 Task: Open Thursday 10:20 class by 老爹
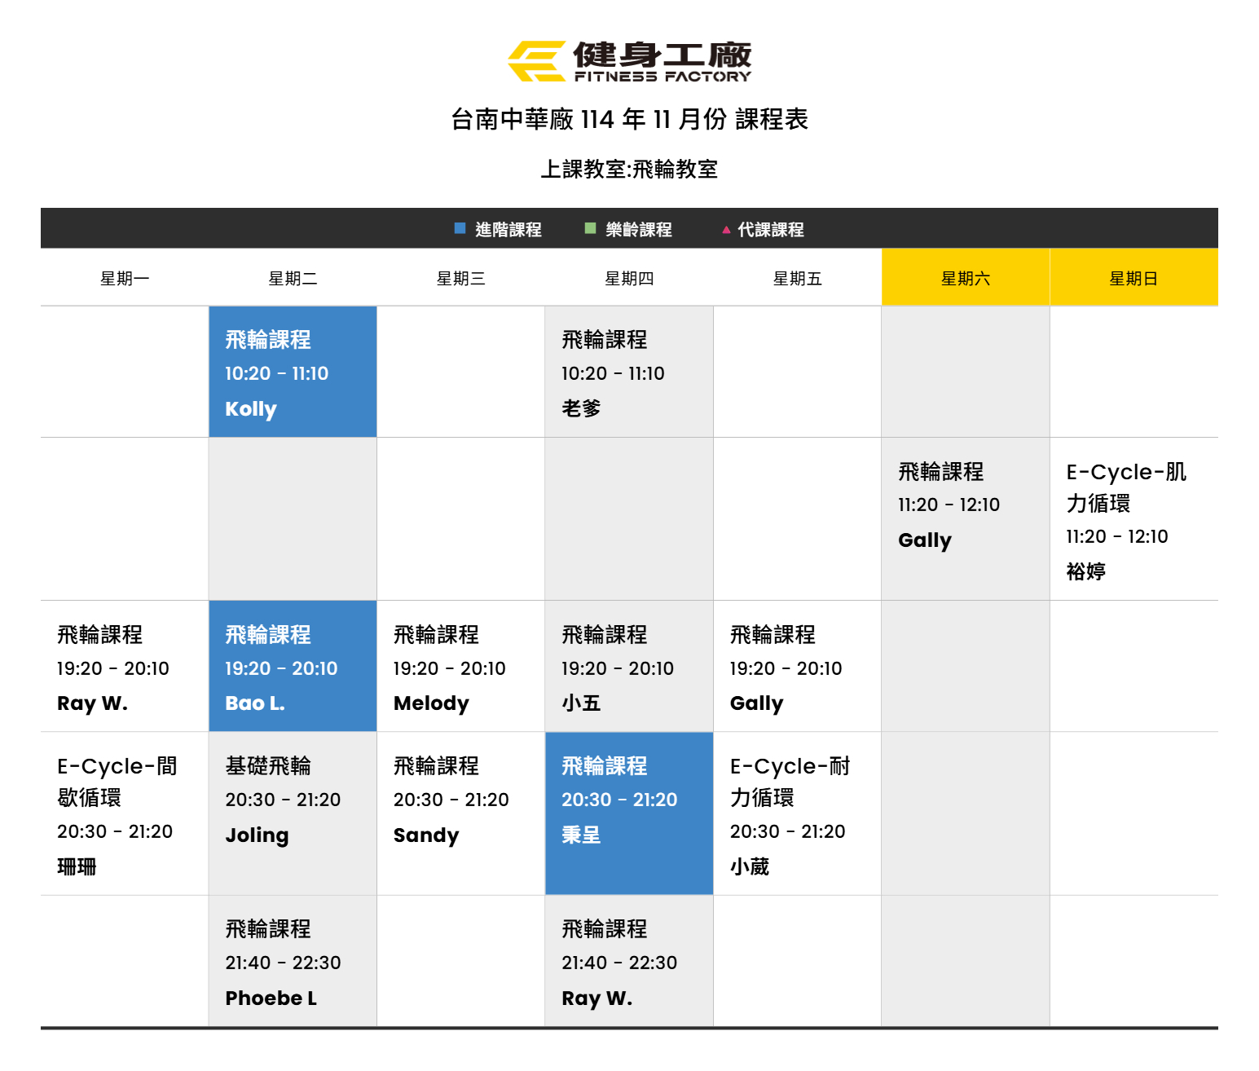[x=628, y=372]
